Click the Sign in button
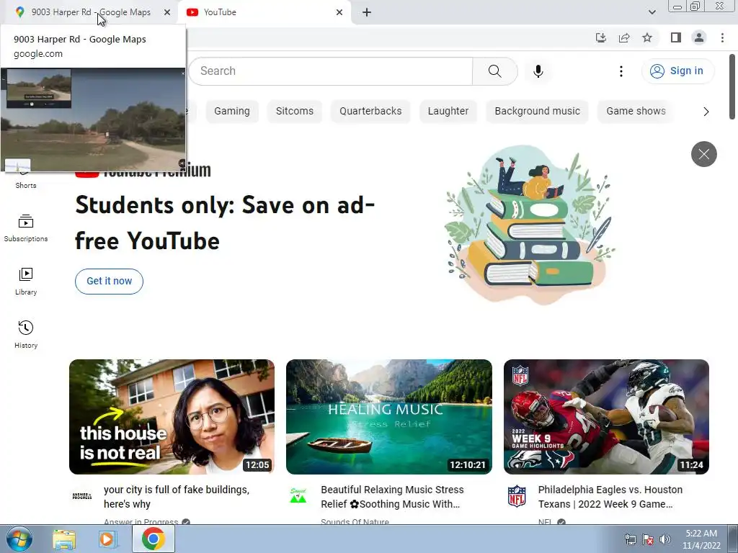 coord(677,71)
